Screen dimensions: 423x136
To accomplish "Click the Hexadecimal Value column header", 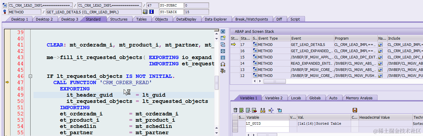I will [386, 117].
